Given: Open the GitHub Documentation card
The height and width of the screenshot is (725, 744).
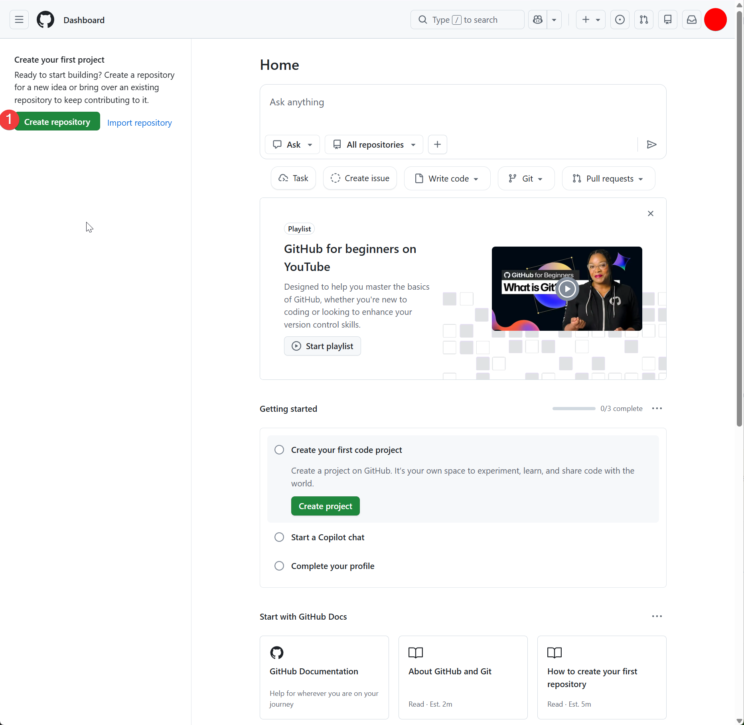Looking at the screenshot, I should (x=324, y=678).
